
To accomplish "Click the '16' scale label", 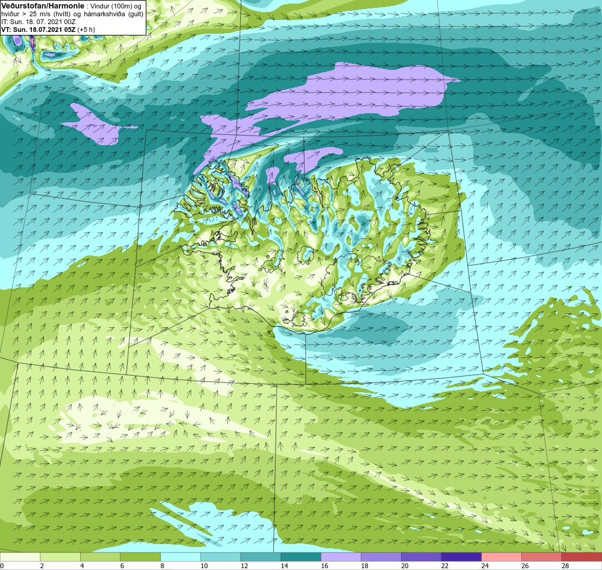I will coord(324,566).
